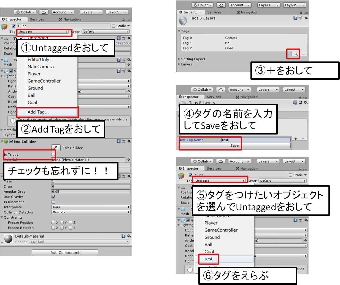Click the Transform component preset icon
The image size is (340, 285).
[x=124, y=38]
